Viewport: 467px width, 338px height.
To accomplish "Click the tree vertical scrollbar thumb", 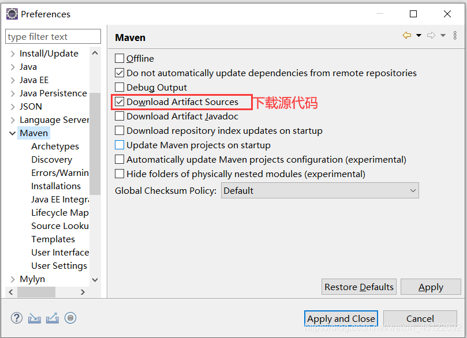I will pyautogui.click(x=95, y=144).
